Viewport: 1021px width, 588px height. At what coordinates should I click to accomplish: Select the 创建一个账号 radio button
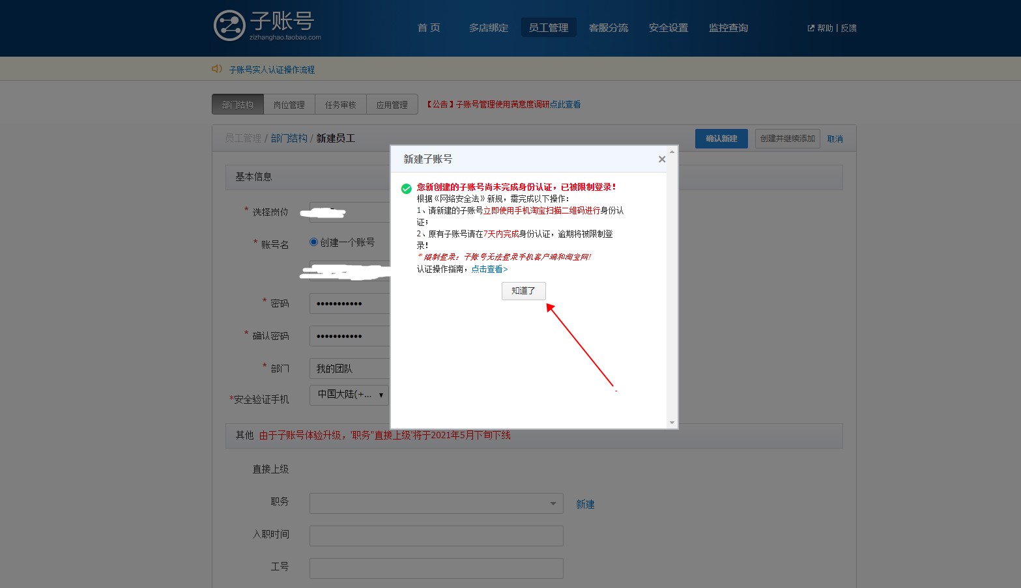(313, 242)
